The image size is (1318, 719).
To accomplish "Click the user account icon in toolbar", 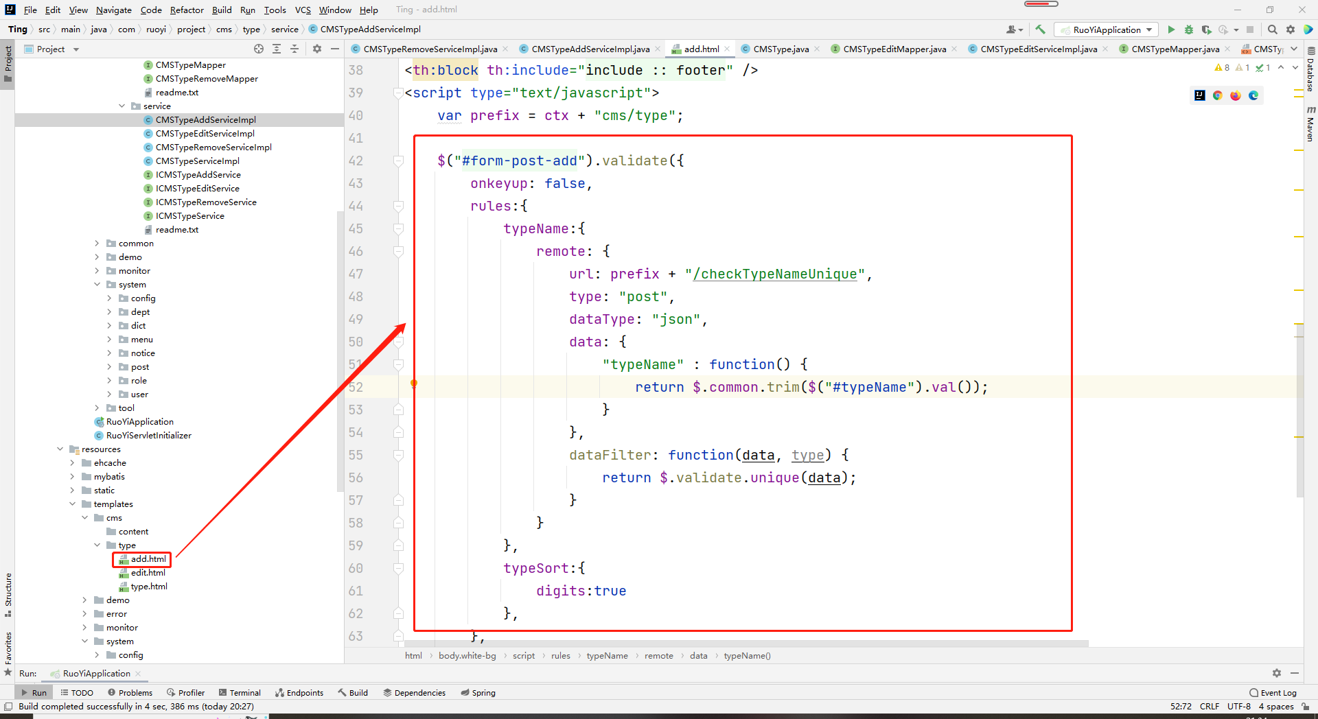I will pos(1014,30).
